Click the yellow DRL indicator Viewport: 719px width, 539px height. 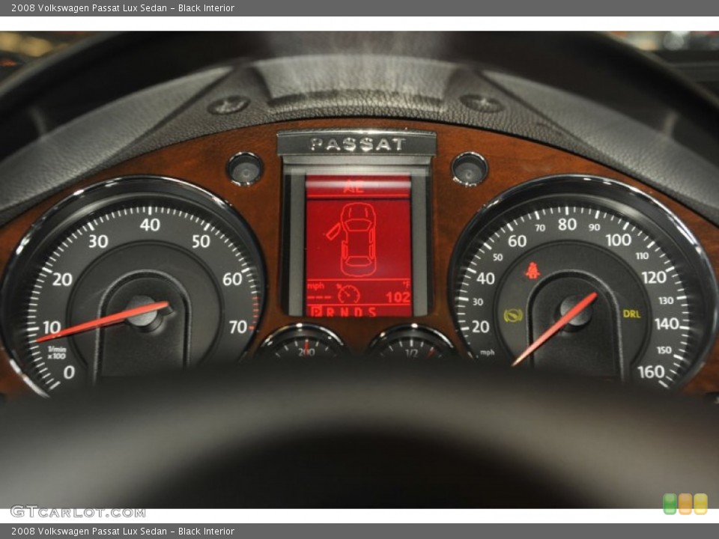(631, 314)
